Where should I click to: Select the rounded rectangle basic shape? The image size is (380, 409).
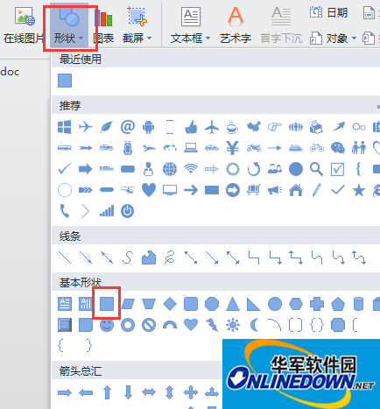191,304
